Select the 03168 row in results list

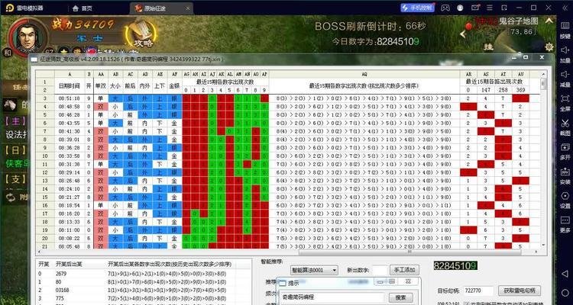tap(144, 290)
